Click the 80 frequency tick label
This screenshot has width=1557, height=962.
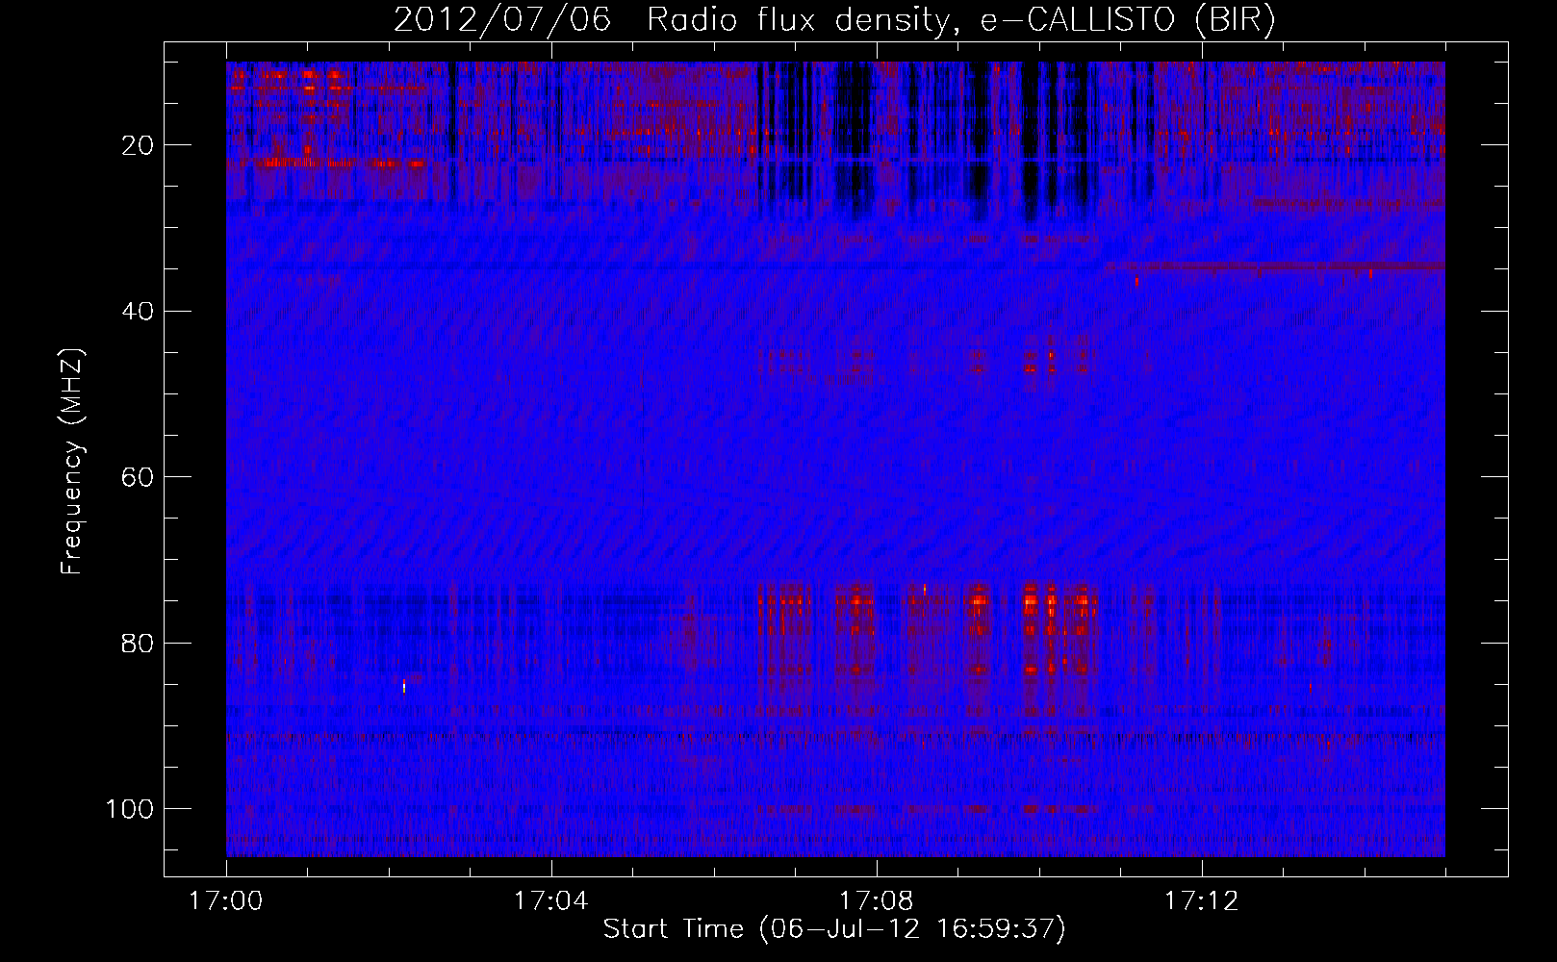pos(138,643)
